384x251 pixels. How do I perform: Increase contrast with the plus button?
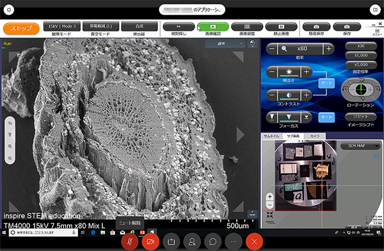[307, 95]
